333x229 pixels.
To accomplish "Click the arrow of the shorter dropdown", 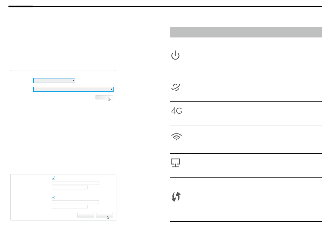I will (x=73, y=81).
